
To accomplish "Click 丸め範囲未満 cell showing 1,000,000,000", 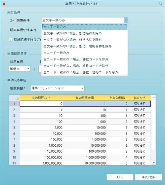I will 85,157.
